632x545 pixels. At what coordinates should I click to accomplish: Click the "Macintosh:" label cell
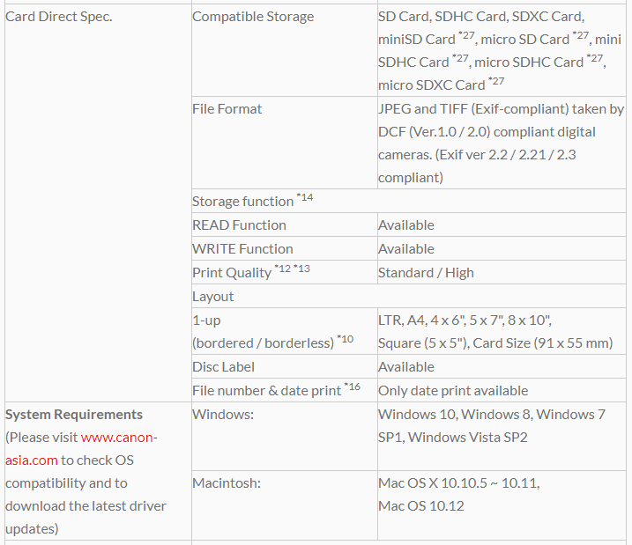click(x=227, y=483)
